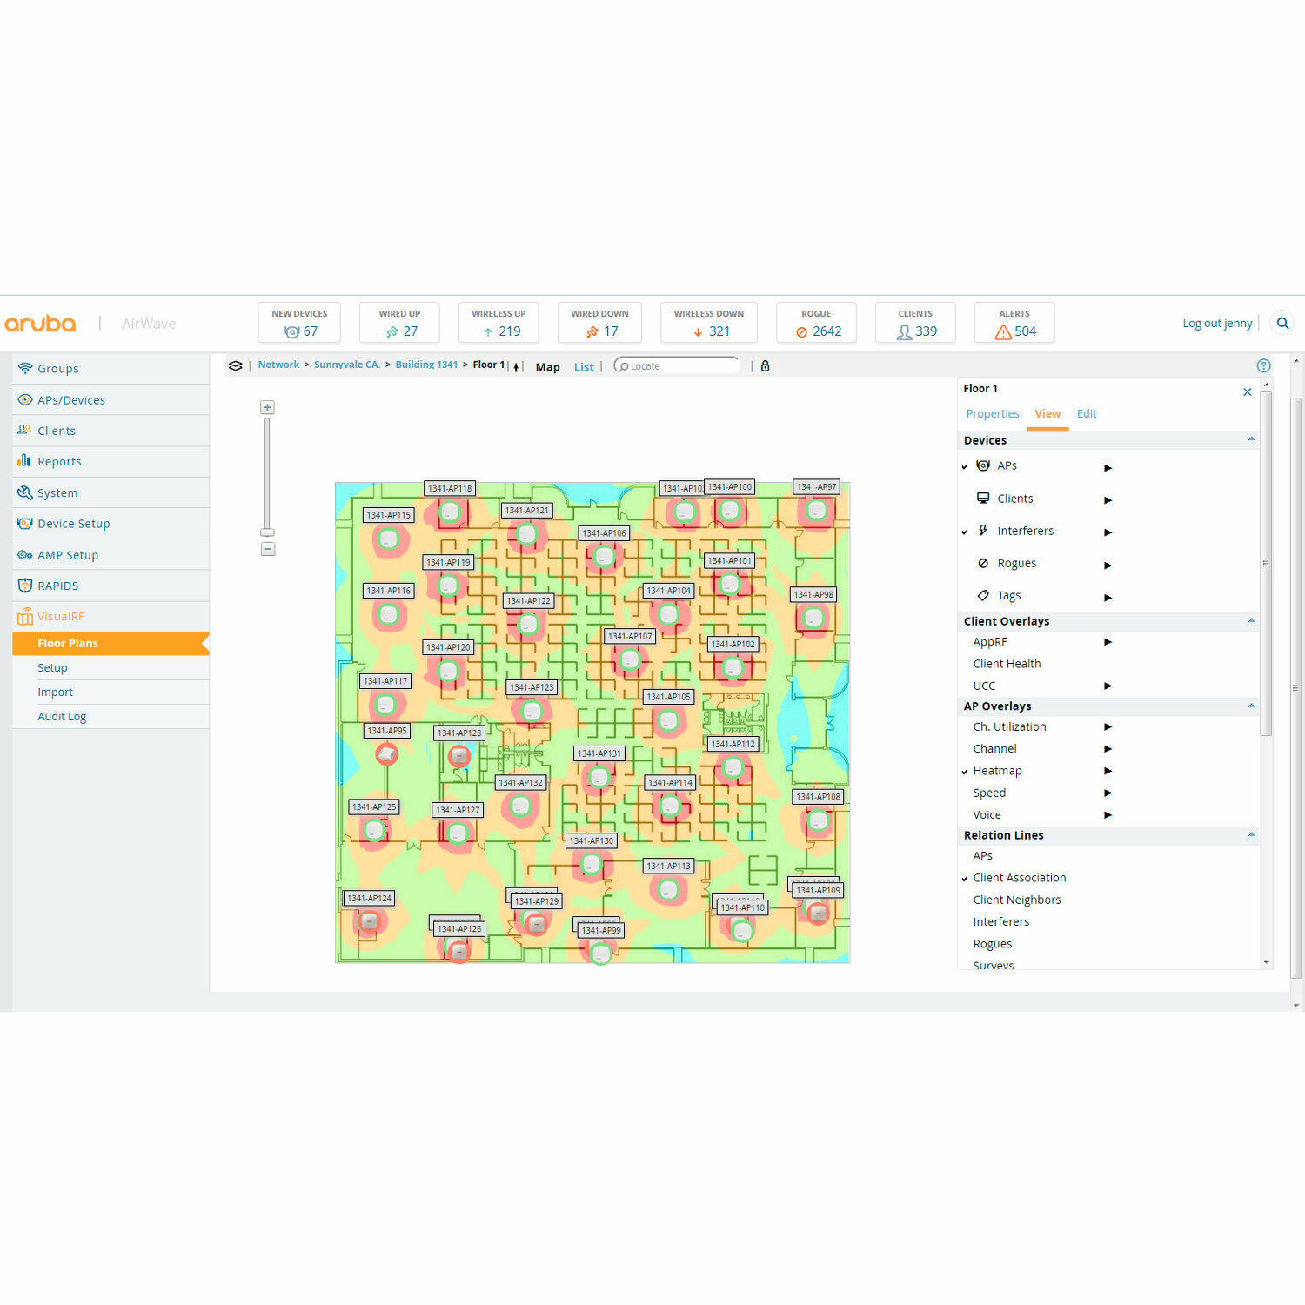Zoom in with the plus button
The image size is (1305, 1305).
(268, 407)
